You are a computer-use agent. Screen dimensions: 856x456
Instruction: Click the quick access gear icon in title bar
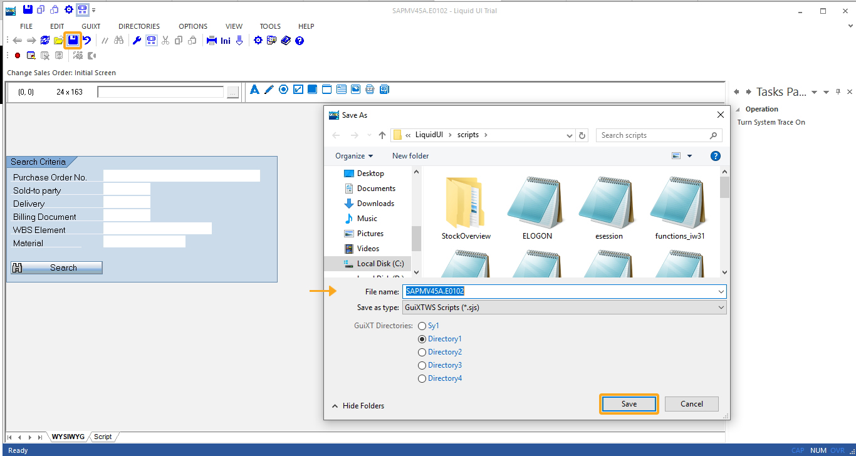click(69, 9)
